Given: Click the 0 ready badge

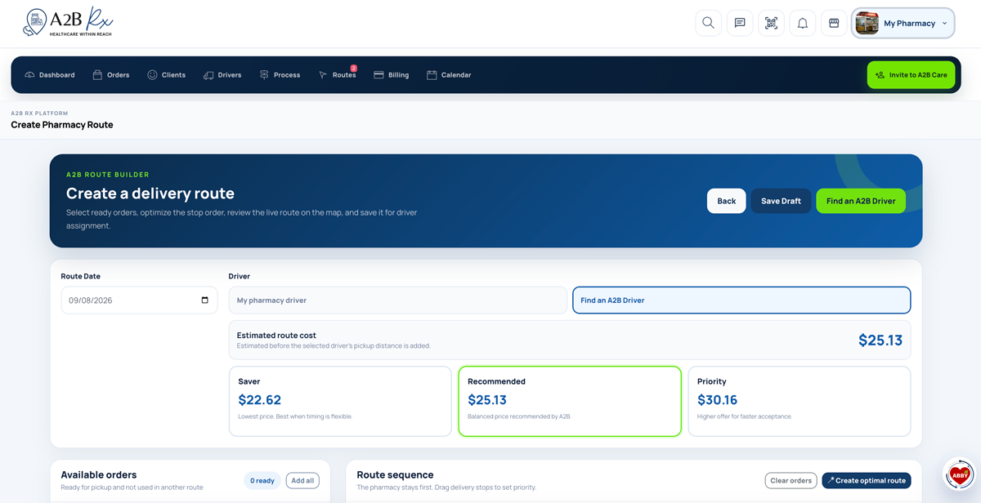Looking at the screenshot, I should [x=262, y=480].
